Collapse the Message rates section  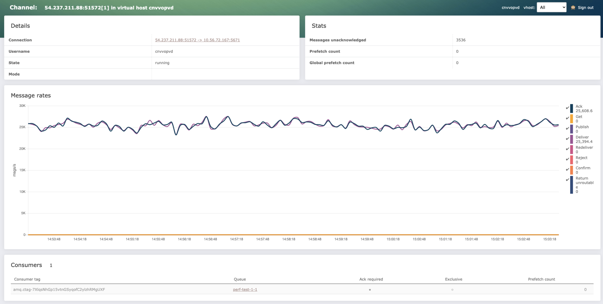(x=31, y=95)
